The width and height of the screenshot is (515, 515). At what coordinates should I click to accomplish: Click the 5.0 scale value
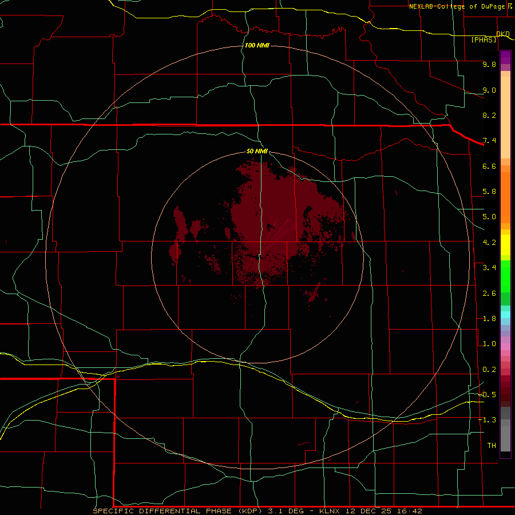pyautogui.click(x=489, y=217)
